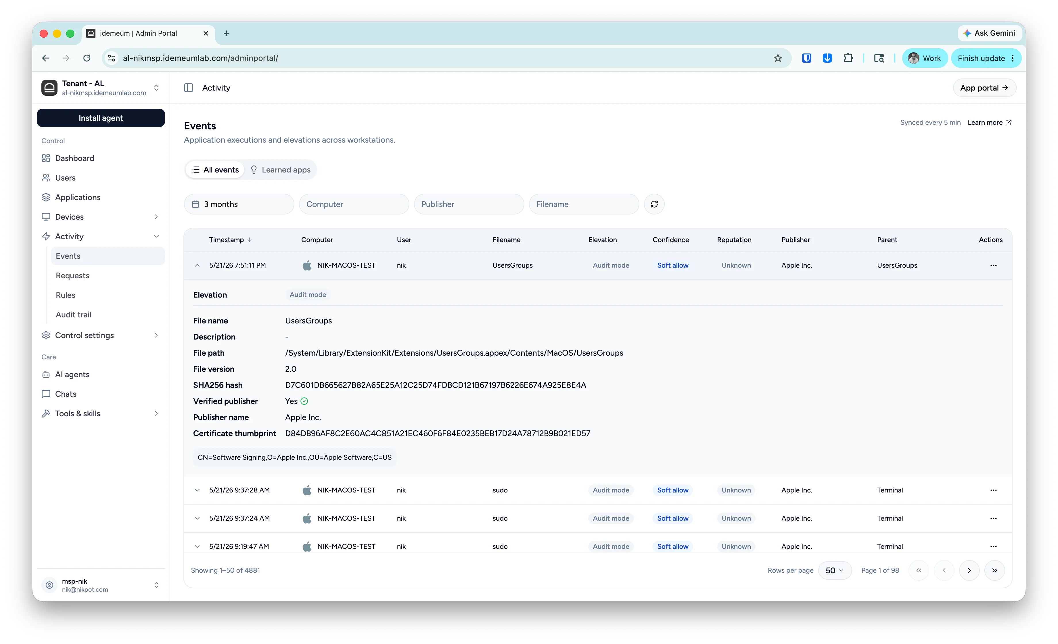Switch to the Learned apps tab
This screenshot has width=1058, height=644.
280,170
